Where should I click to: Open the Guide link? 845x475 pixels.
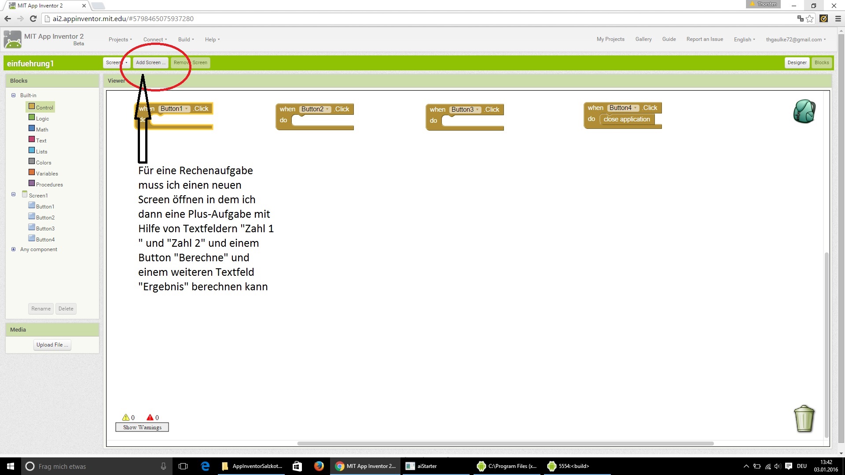click(669, 39)
